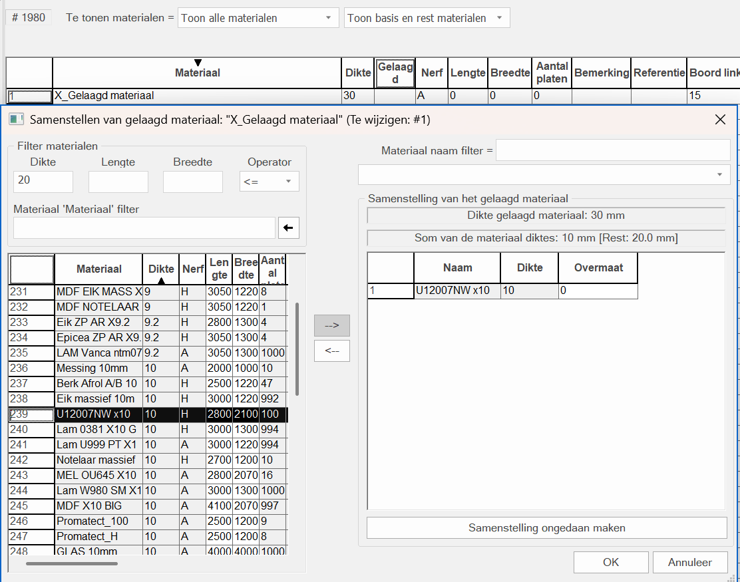Viewport: 740px width, 582px height.
Task: Close the gelaagd materiaal dialog
Action: click(x=719, y=120)
